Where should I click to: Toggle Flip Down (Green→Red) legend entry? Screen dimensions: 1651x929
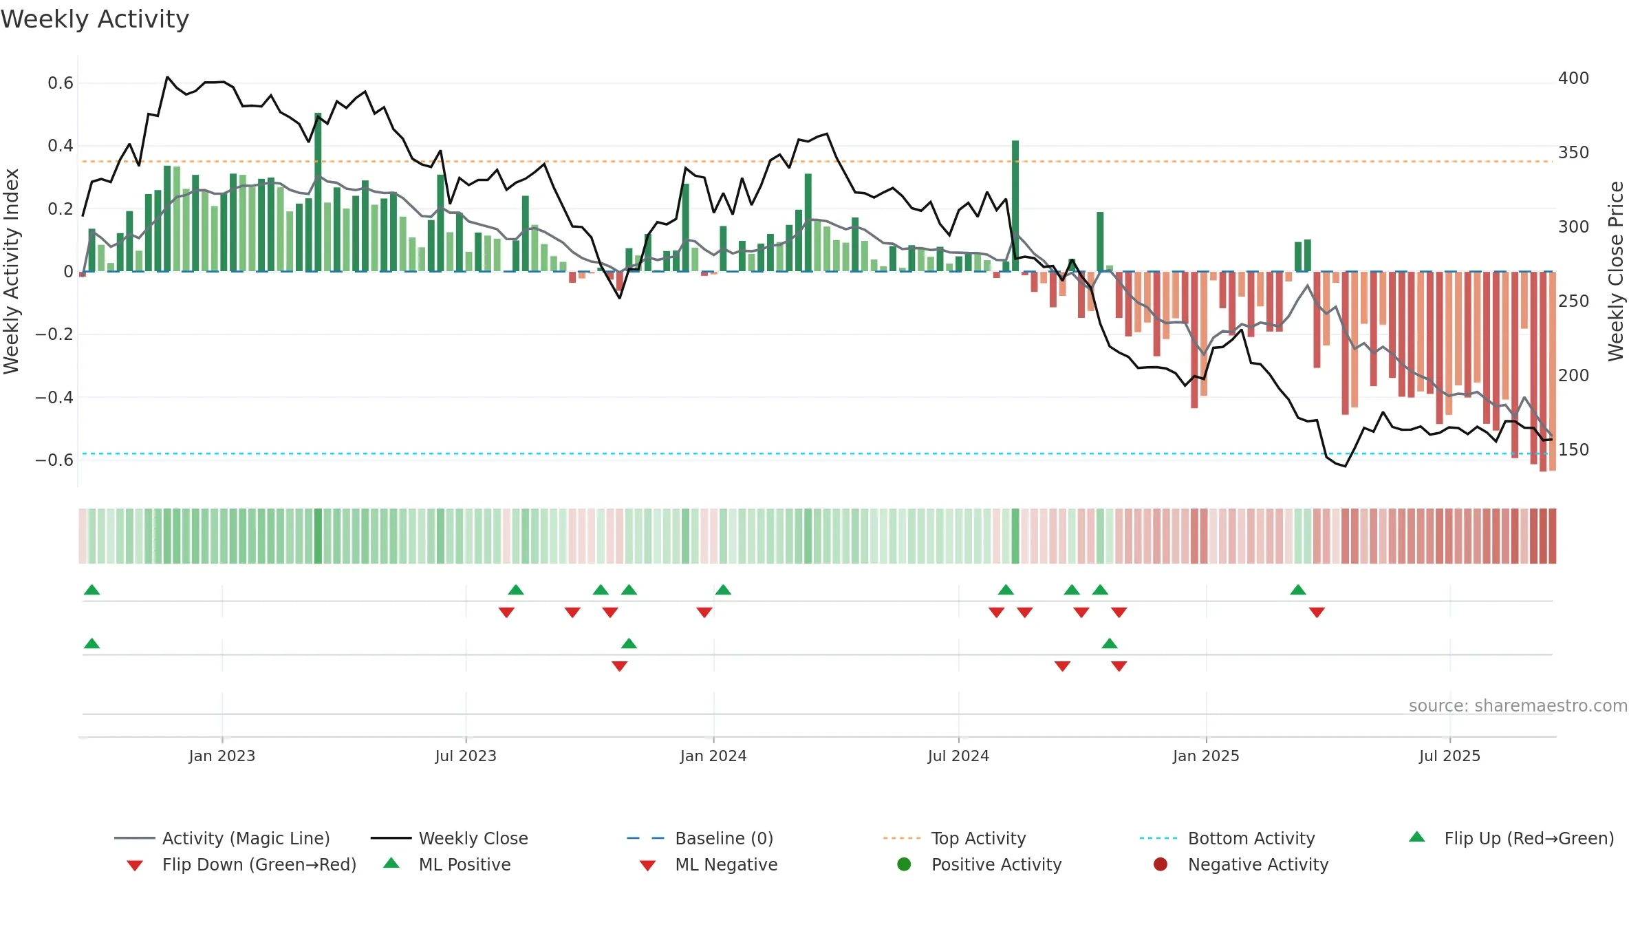click(x=241, y=864)
